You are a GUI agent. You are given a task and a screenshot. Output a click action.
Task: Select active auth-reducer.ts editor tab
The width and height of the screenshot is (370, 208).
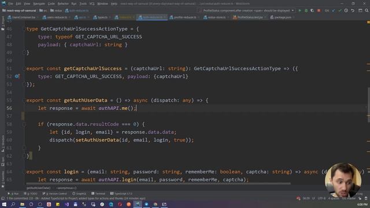(x=151, y=17)
